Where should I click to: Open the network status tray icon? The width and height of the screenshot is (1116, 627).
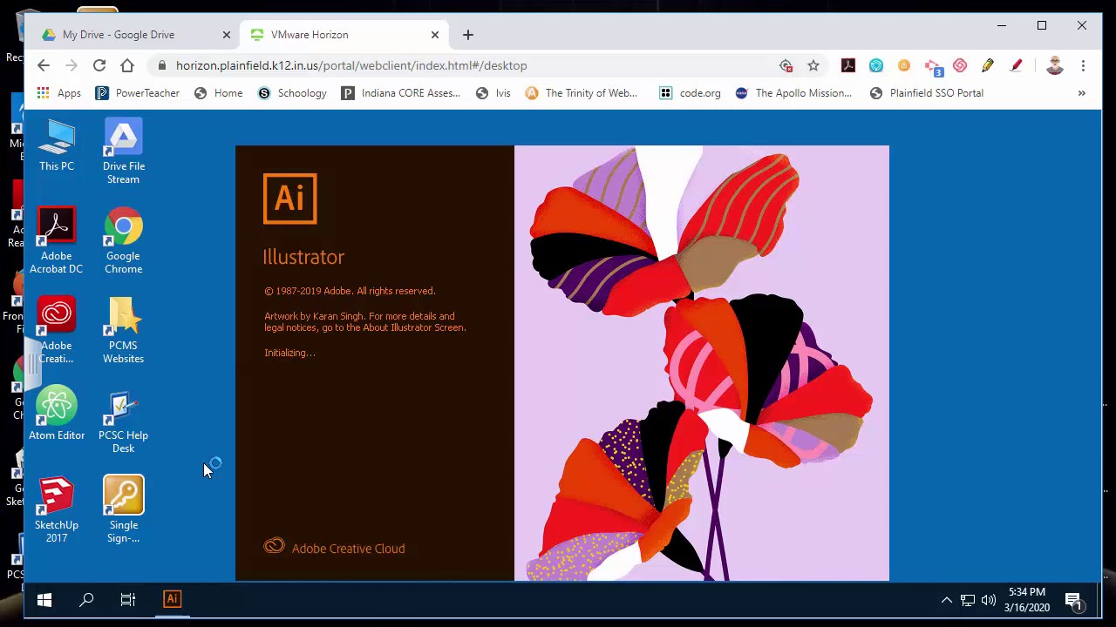click(968, 600)
